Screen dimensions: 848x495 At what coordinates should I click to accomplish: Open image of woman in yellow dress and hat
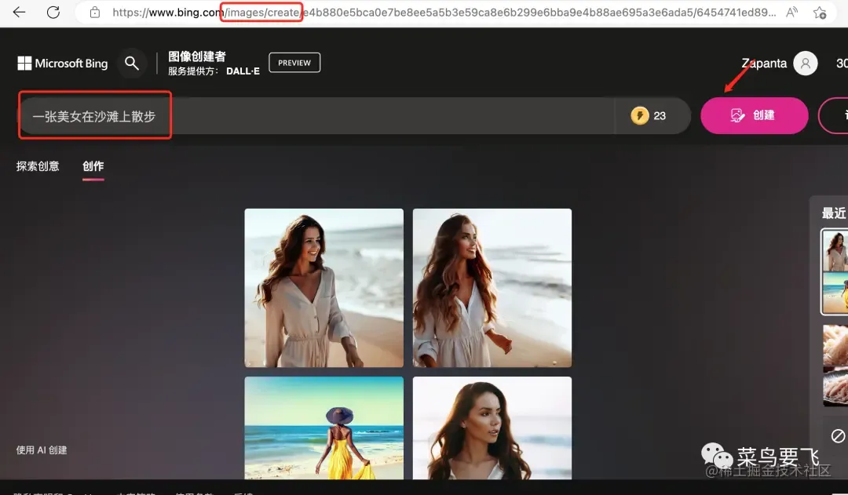click(324, 428)
